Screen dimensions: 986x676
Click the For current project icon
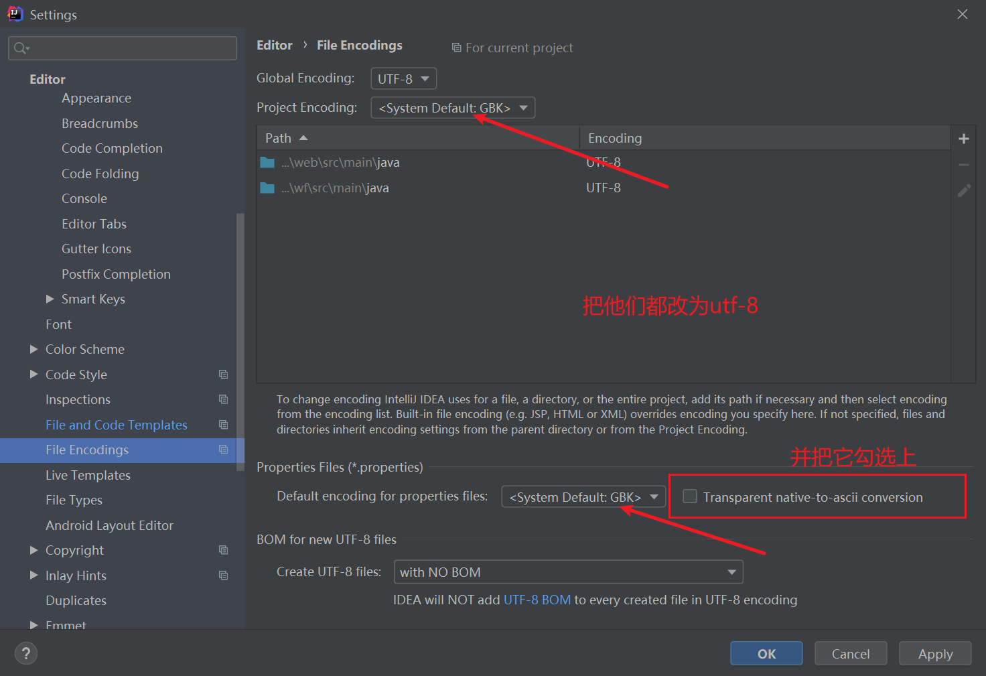tap(457, 48)
